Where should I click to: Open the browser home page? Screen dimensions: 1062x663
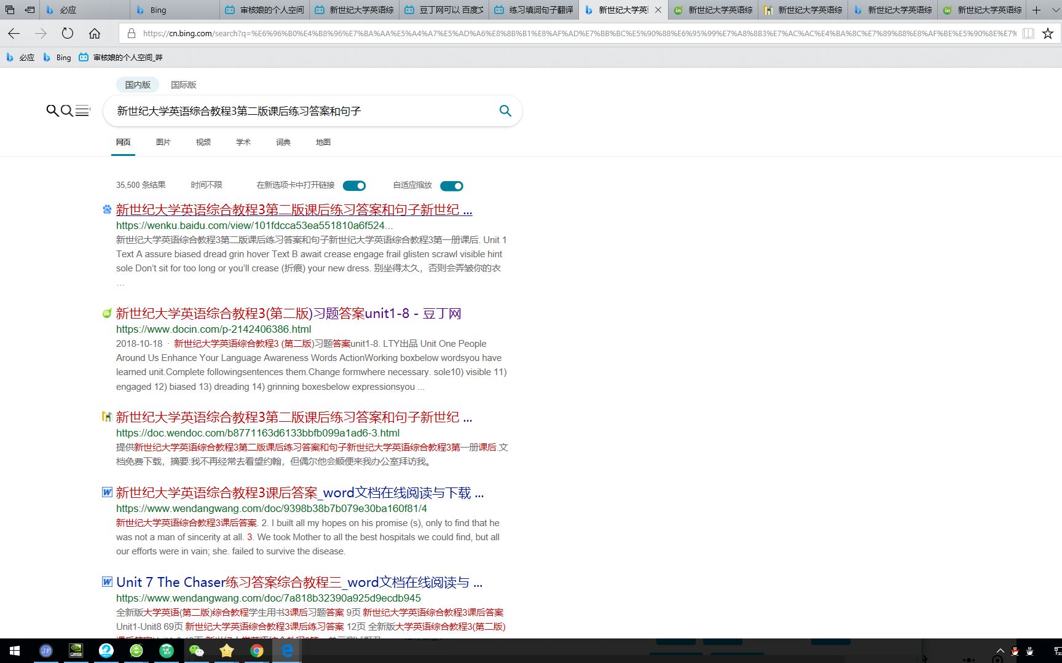95,34
